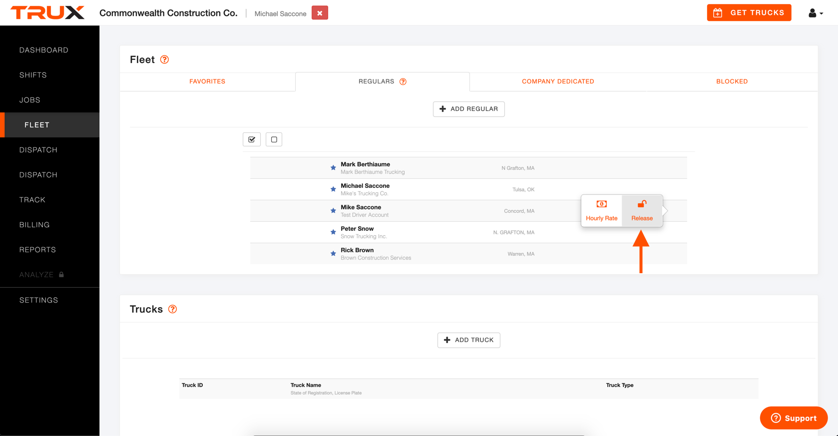Remove Michael Saccone with the red X
This screenshot has height=436, width=838.
(320, 13)
